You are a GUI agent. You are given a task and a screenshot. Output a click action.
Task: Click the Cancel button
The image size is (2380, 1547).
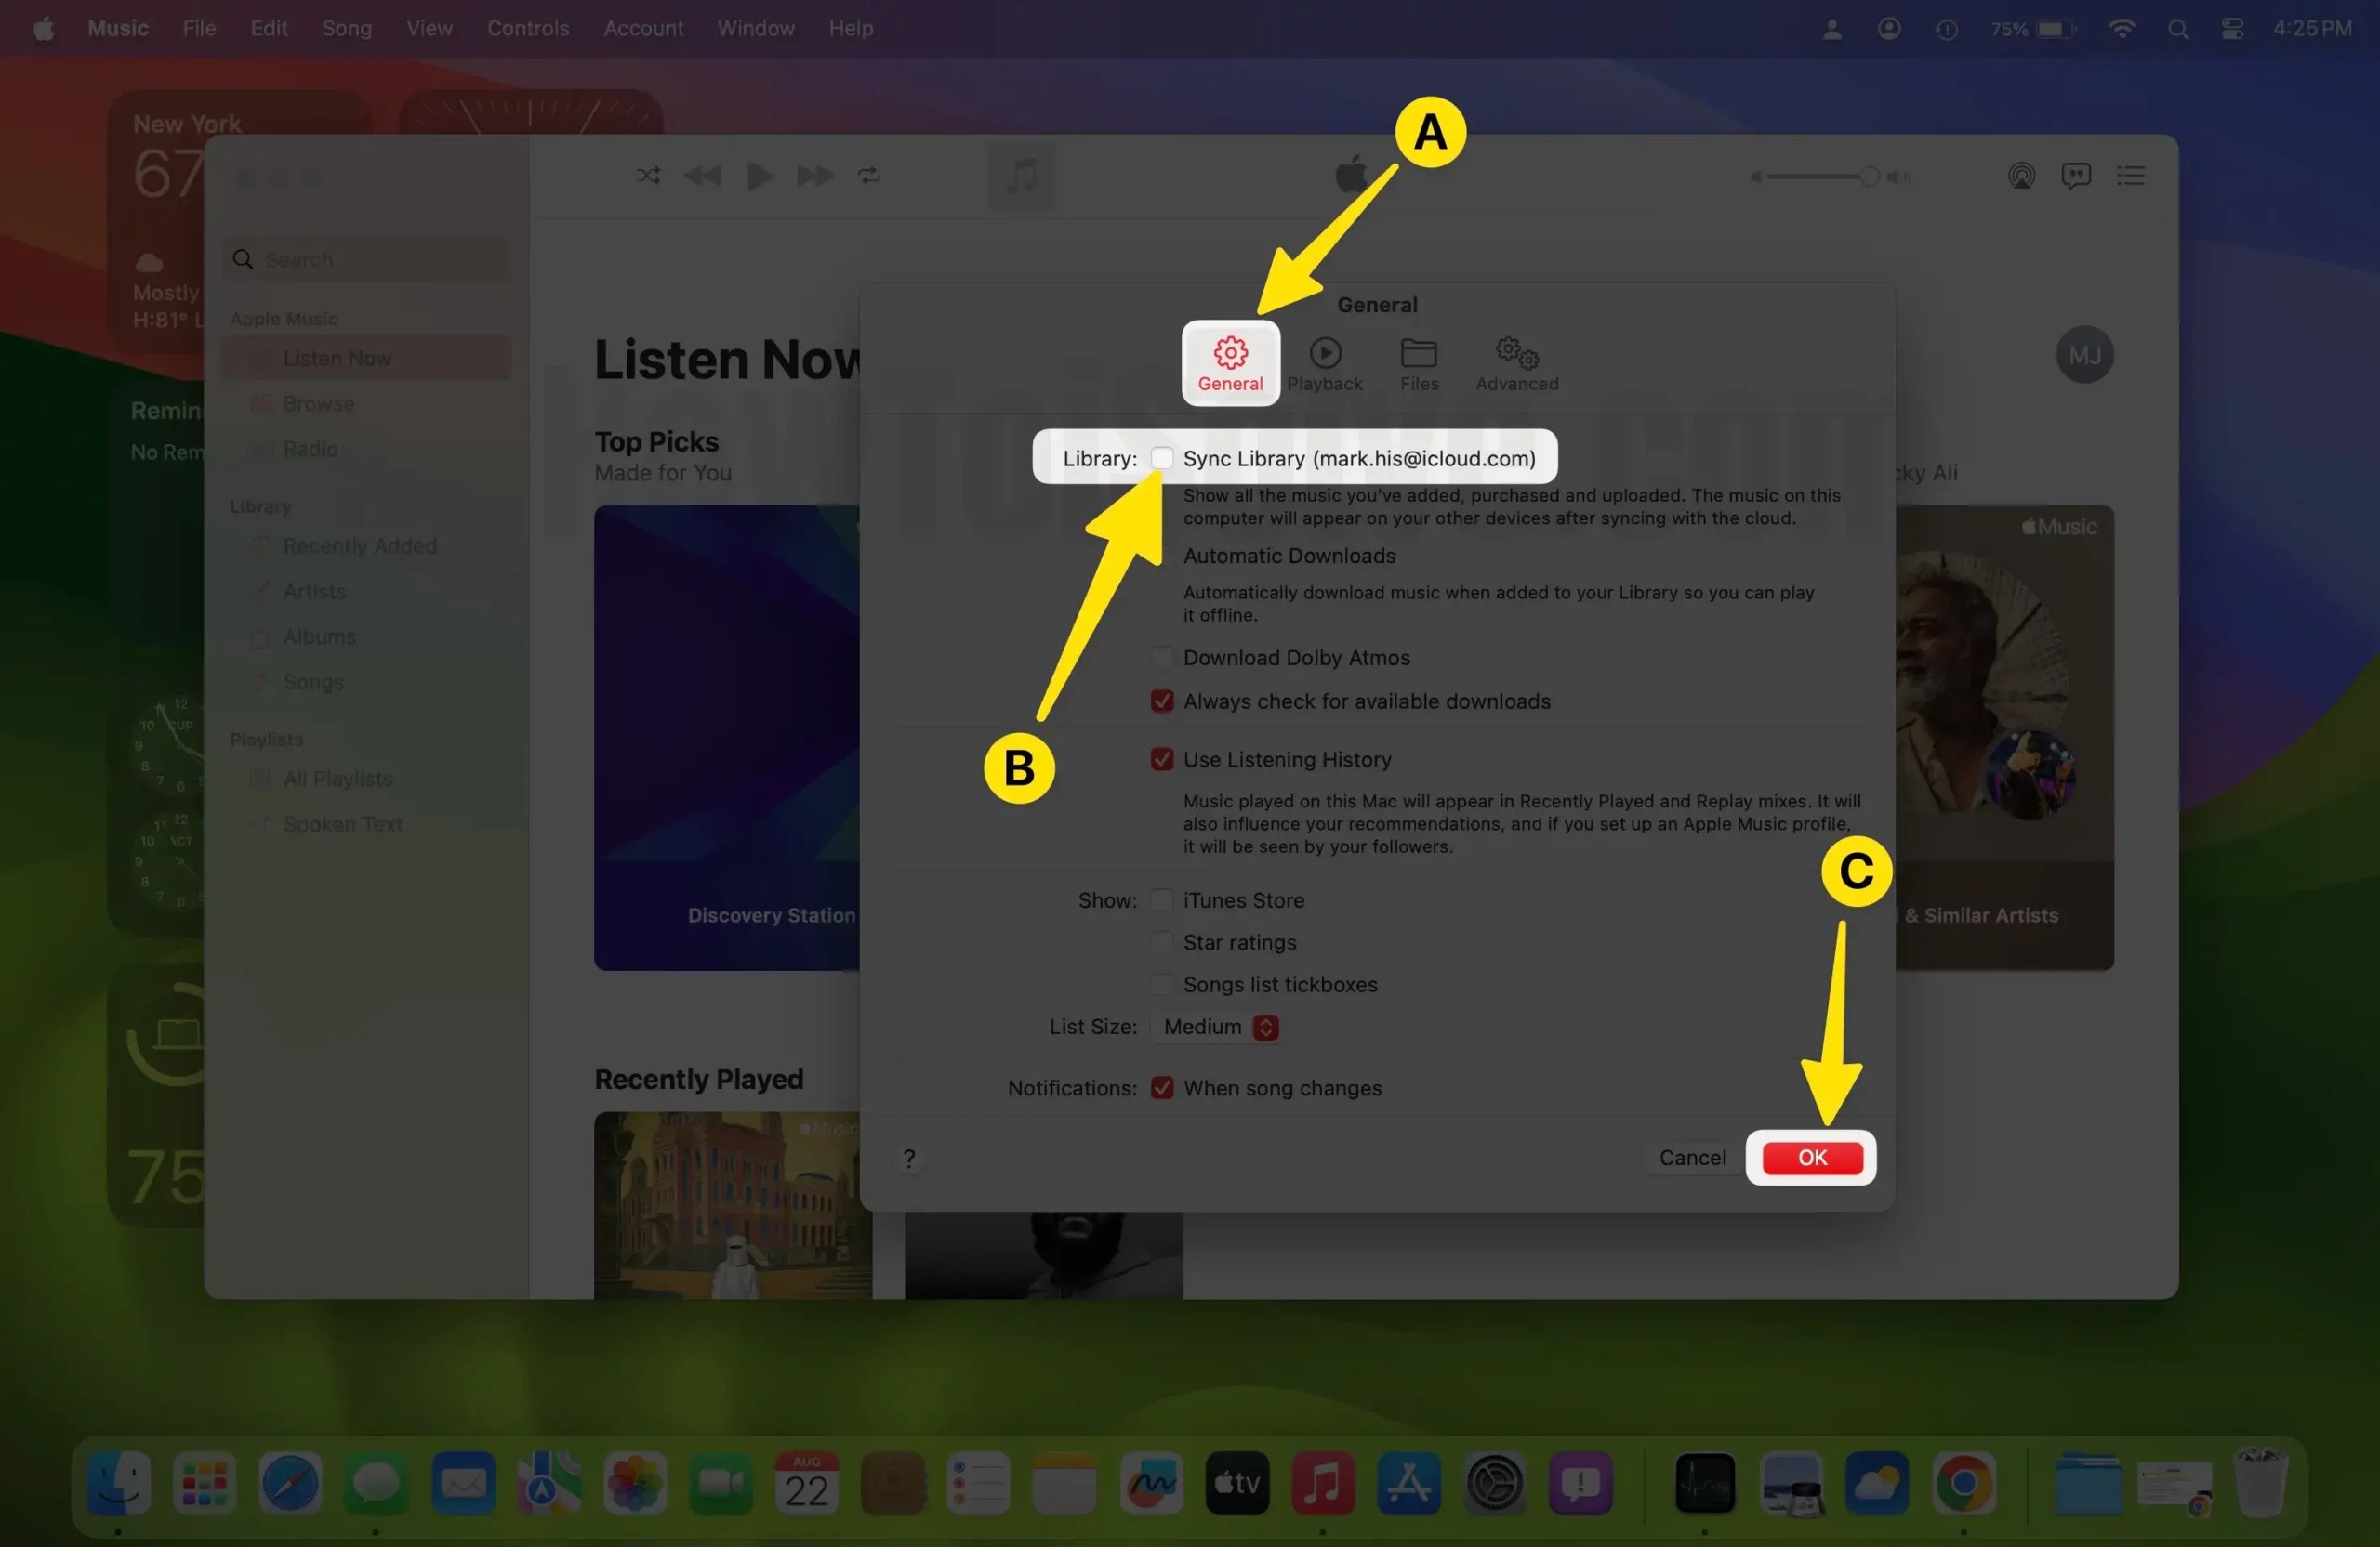(x=1691, y=1158)
